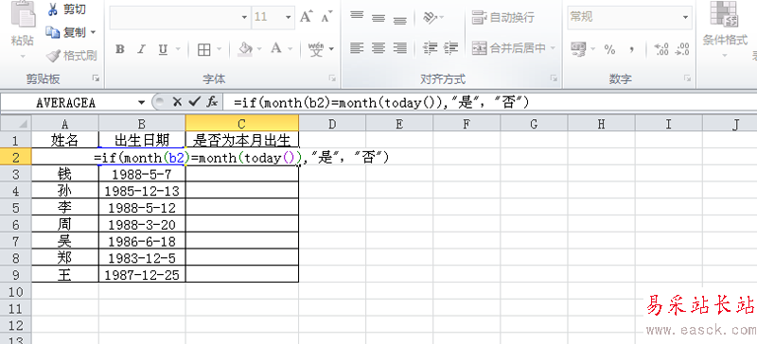Apply font color letter A
Screen dimensions: 757x344
point(276,48)
